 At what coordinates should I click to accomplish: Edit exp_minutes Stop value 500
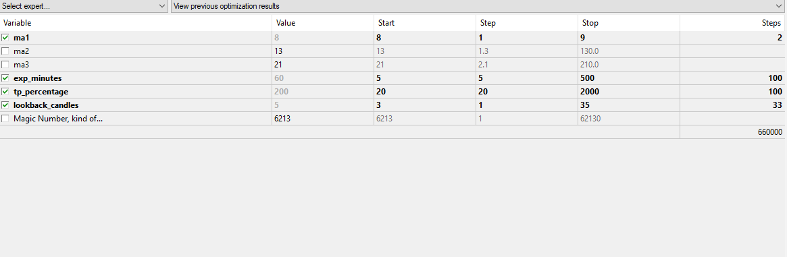click(x=629, y=78)
